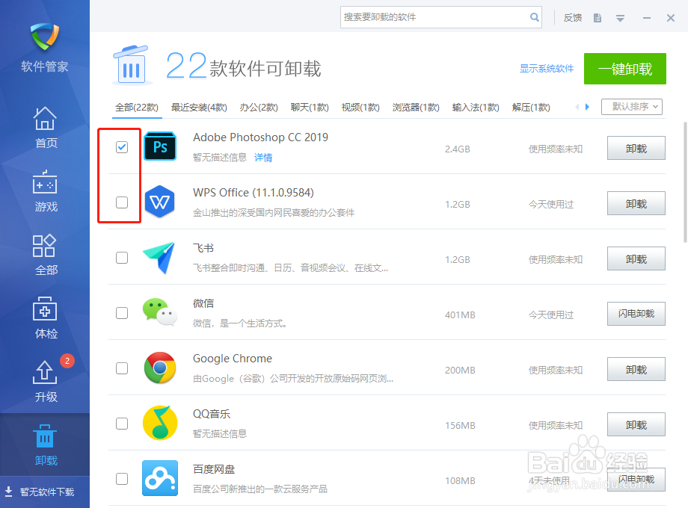Uncheck Adobe Photoshop CC 2019

121,147
